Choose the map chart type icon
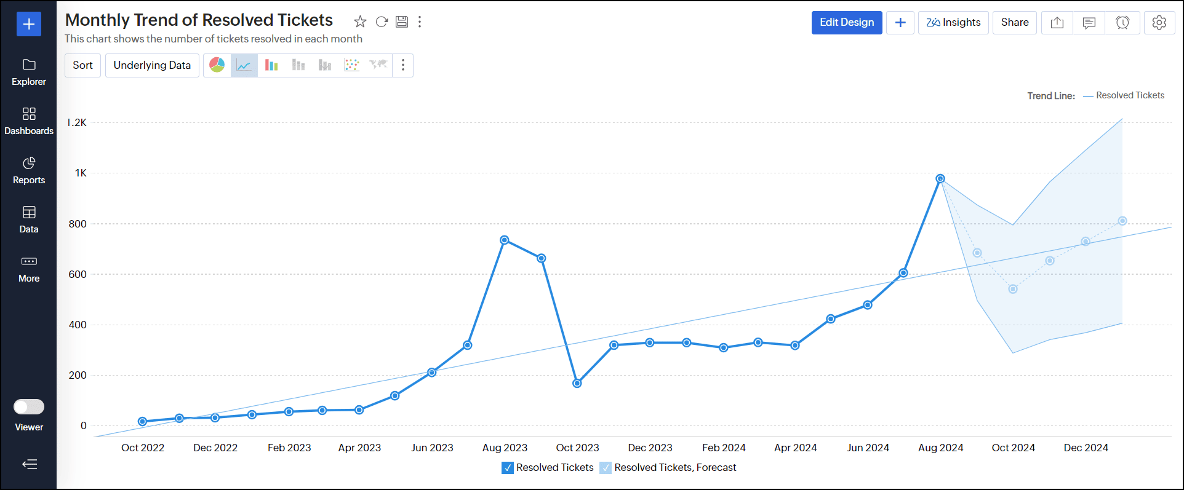The height and width of the screenshot is (490, 1184). click(x=378, y=65)
